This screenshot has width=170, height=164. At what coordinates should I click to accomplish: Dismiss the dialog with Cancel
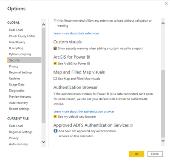(155, 154)
